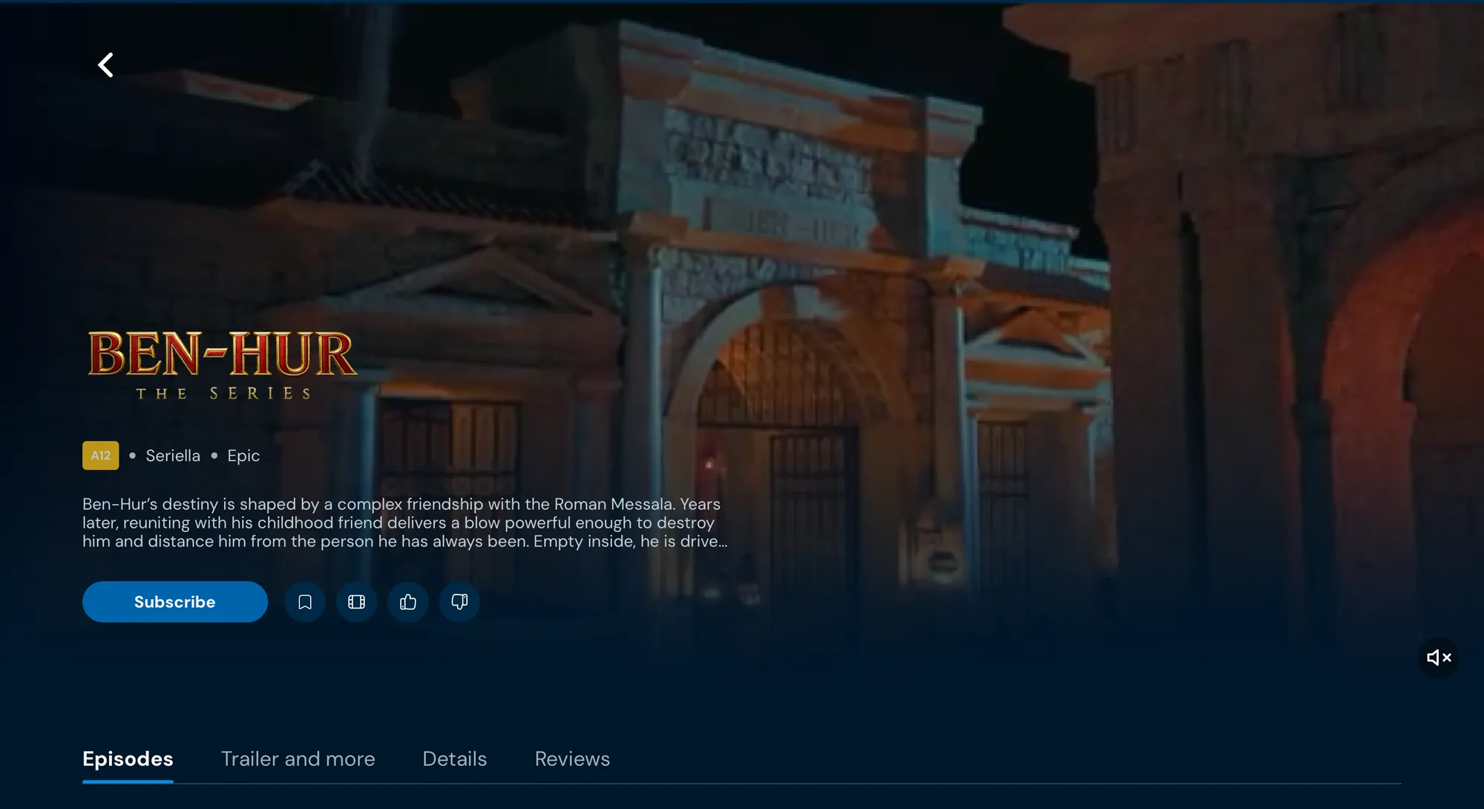Like the series with thumbs up icon

pyautogui.click(x=408, y=602)
